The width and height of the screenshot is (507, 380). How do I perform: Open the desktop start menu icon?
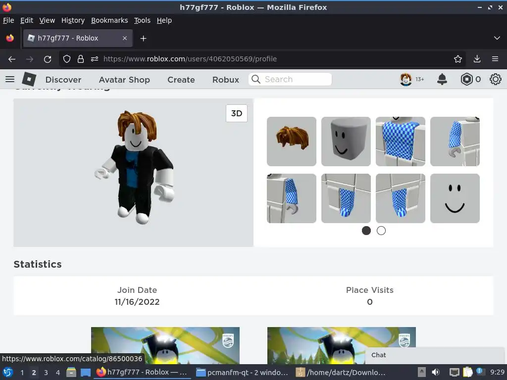pos(8,372)
